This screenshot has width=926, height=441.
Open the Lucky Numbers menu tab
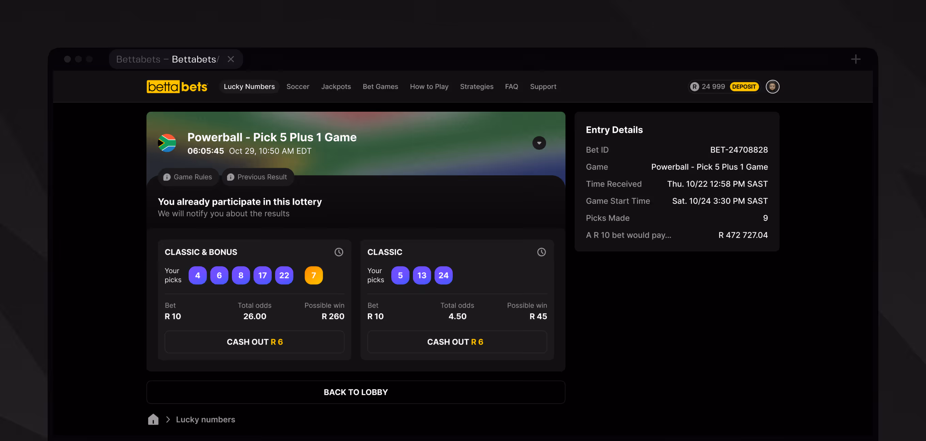click(x=249, y=87)
